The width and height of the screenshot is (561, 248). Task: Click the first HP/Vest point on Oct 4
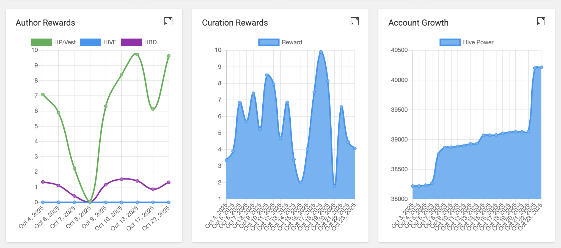tap(43, 94)
